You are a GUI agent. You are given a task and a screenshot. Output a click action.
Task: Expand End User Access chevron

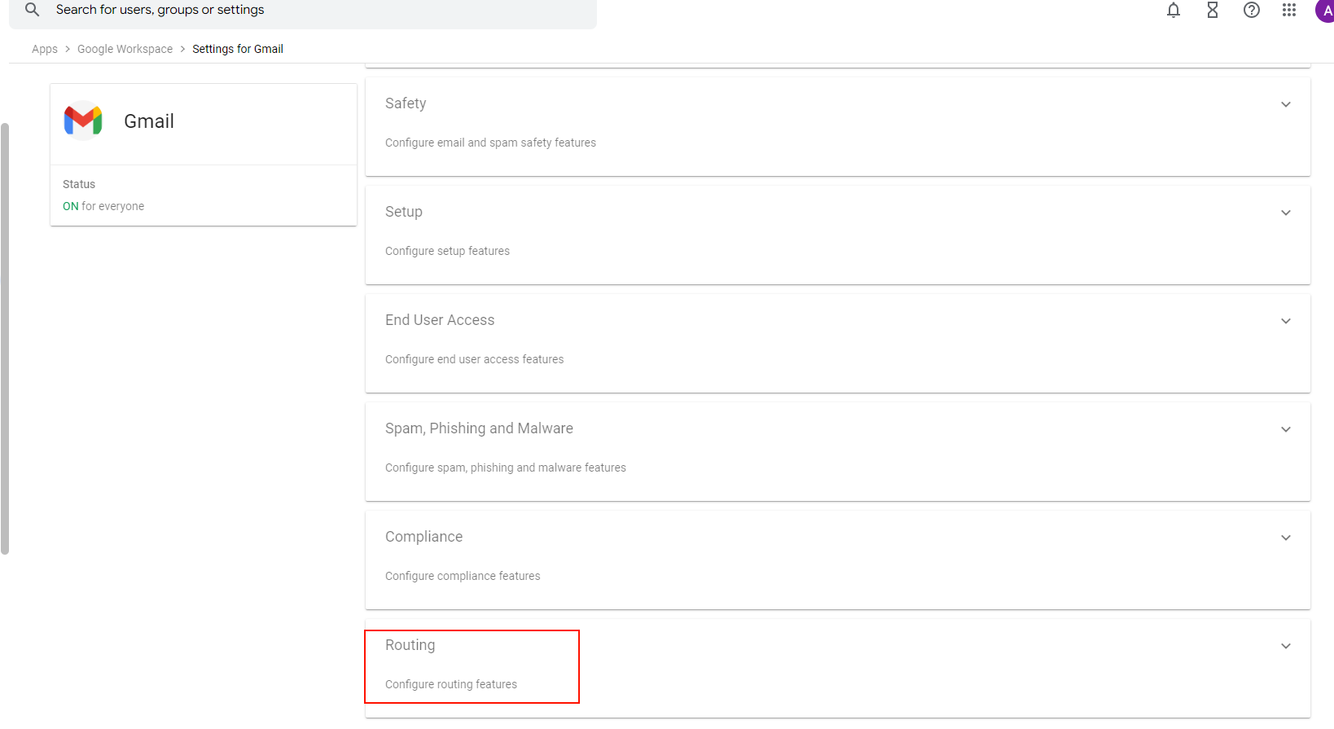click(x=1285, y=321)
